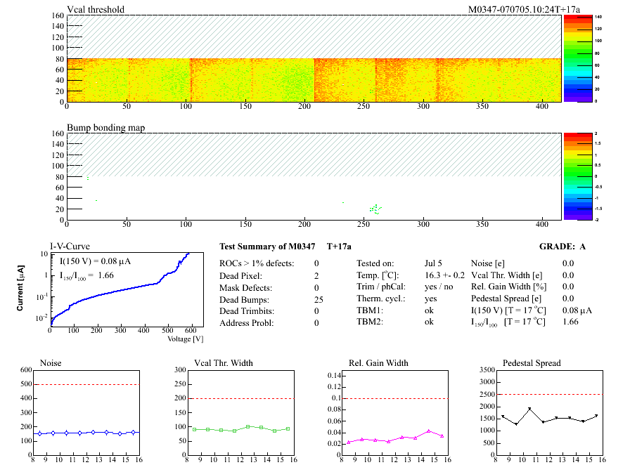Click the GRADE: A label
630x472 pixels.
point(562,247)
